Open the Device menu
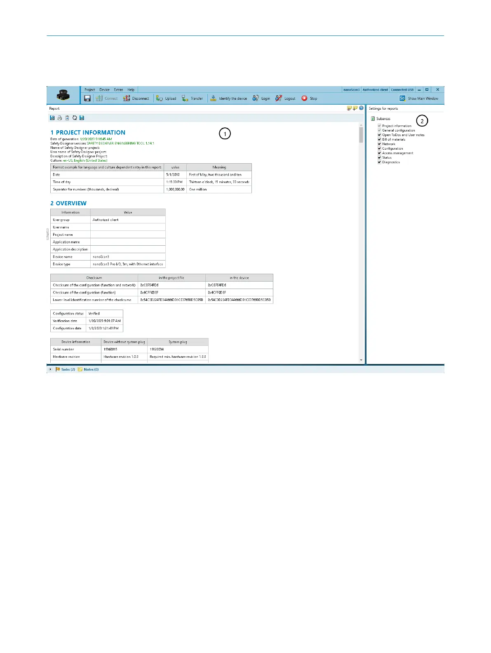The height and width of the screenshot is (653, 491). tap(105, 89)
